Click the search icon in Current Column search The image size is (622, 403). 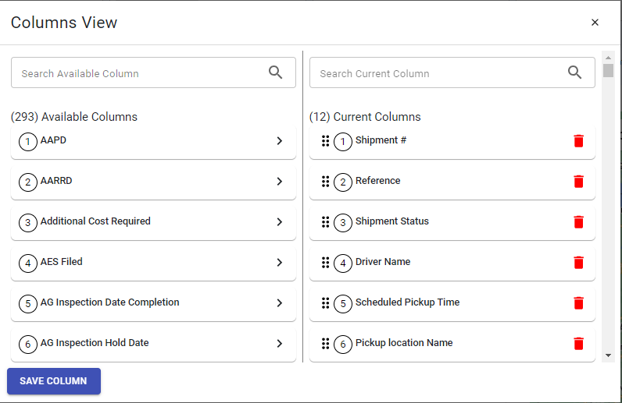(x=574, y=72)
